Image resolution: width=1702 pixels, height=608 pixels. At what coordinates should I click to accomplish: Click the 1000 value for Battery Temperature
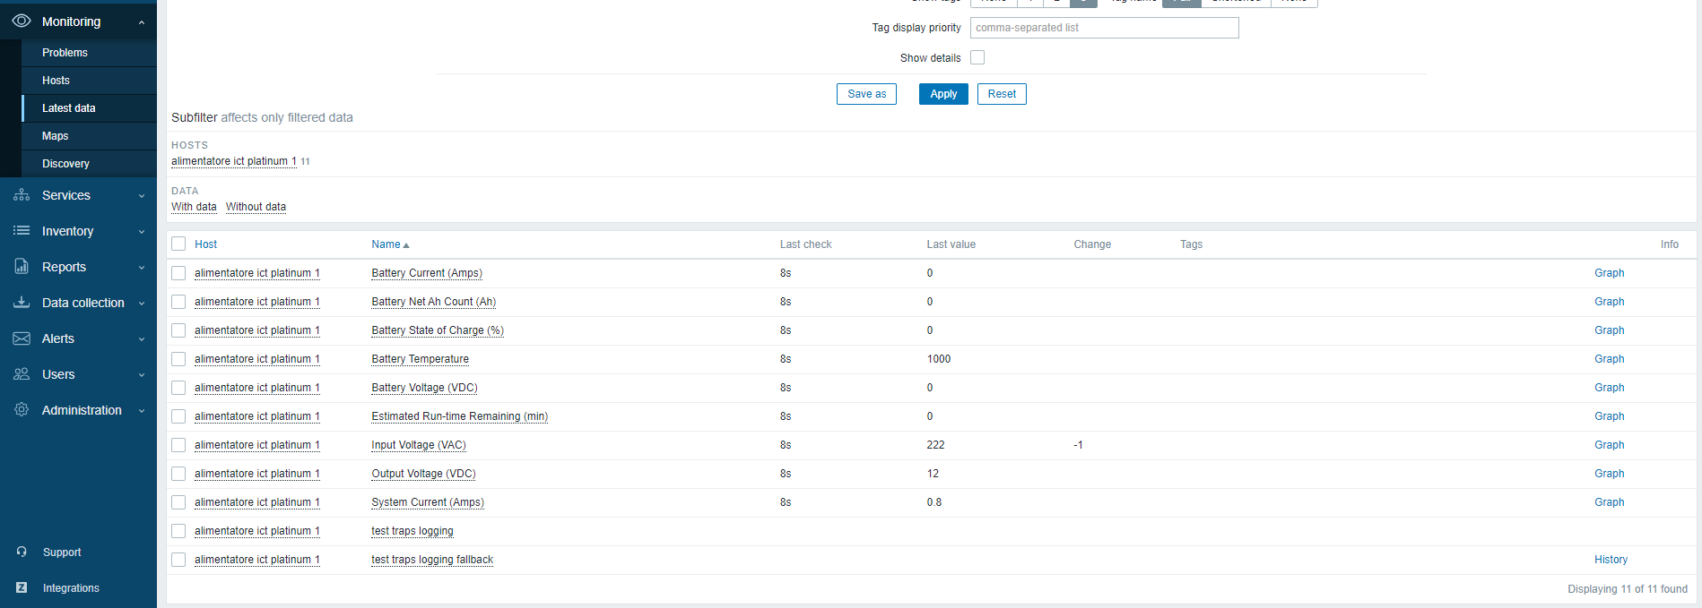click(x=939, y=359)
